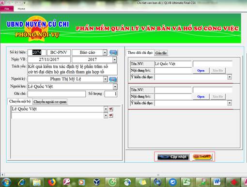Click the empty Ghi chú field

(x=57, y=94)
